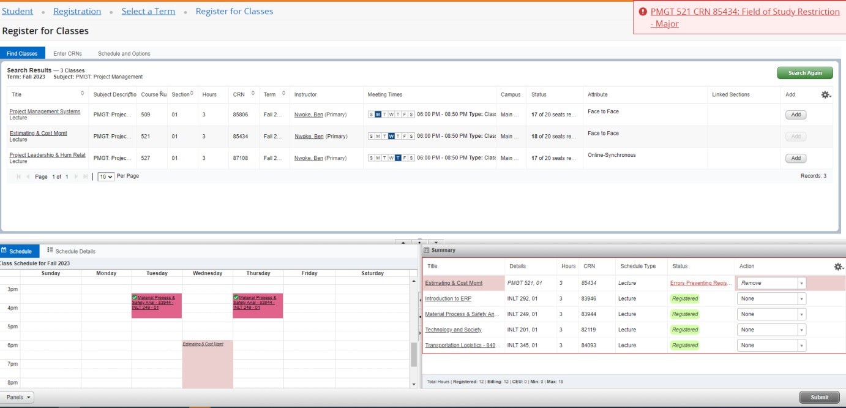The image size is (846, 408).
Task: Open the Panels dropdown button
Action: click(17, 397)
